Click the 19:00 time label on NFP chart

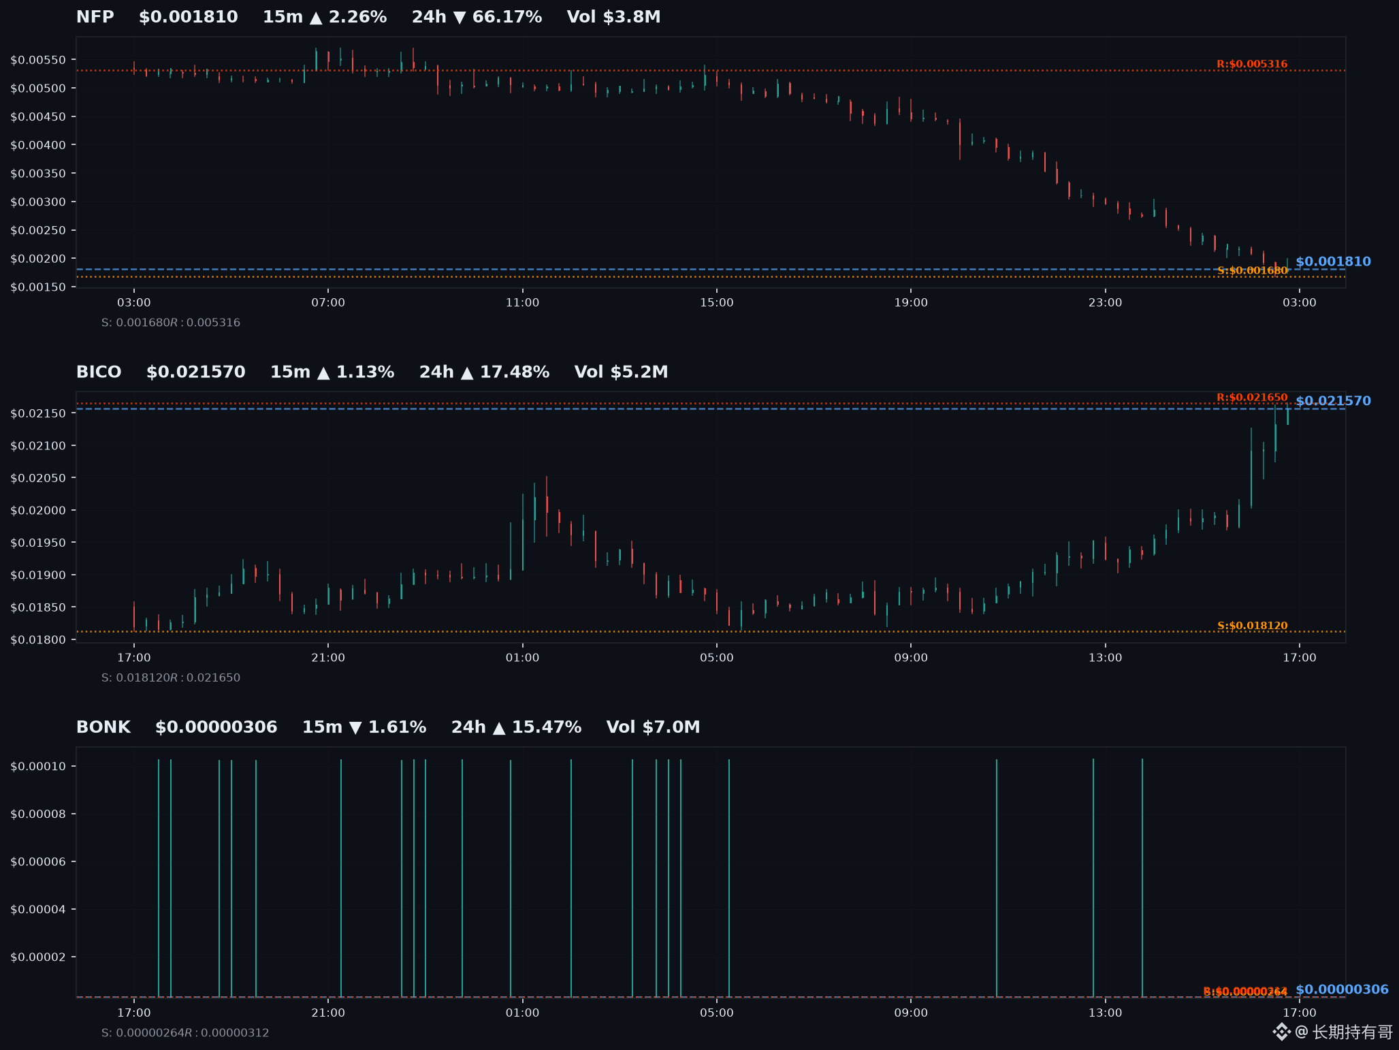tap(911, 302)
